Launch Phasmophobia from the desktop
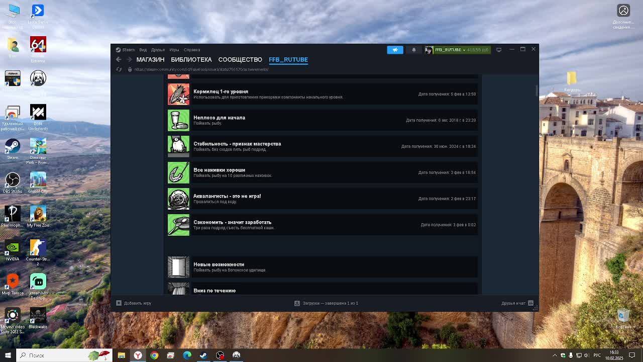The image size is (643, 362). (x=13, y=217)
